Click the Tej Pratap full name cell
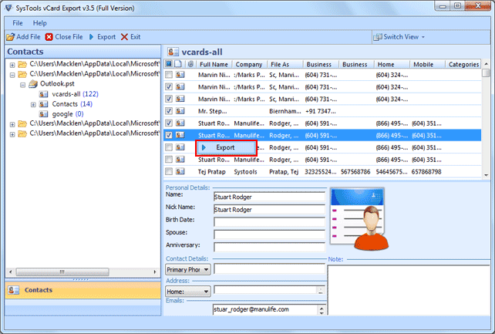This screenshot has width=495, height=334. 212,172
